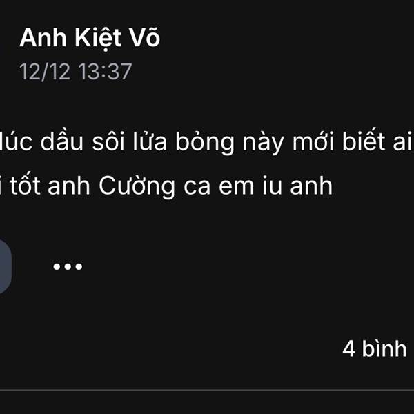414x414 pixels.
Task: Click the word "biết" in the post text
Action: click(x=364, y=141)
